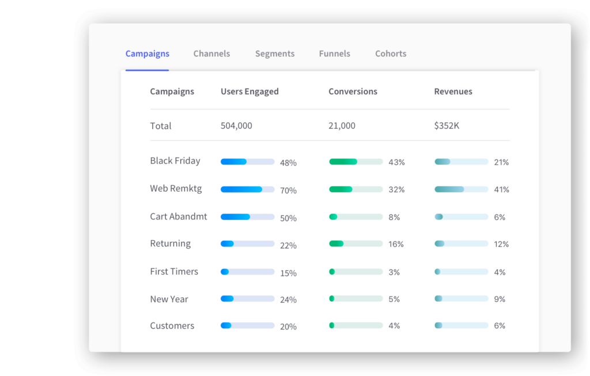Click the Black Friday engagement progress bar
The height and width of the screenshot is (376, 590).
[x=247, y=162]
